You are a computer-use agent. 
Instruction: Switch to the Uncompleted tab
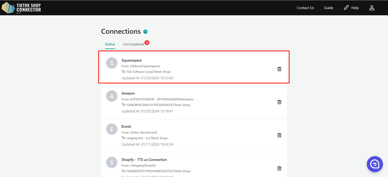(x=133, y=44)
